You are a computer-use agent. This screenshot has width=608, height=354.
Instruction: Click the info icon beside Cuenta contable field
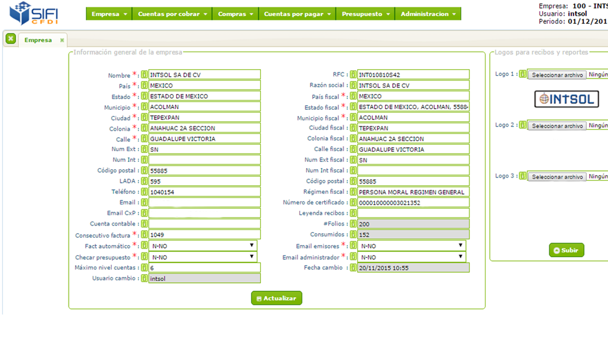point(144,224)
